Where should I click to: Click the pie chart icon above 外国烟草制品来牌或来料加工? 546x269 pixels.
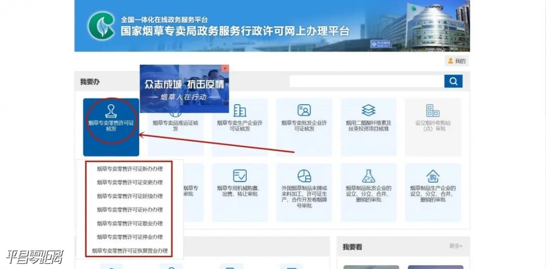point(304,175)
